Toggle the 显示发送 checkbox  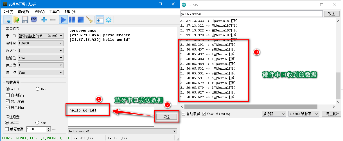click(x=8, y=101)
